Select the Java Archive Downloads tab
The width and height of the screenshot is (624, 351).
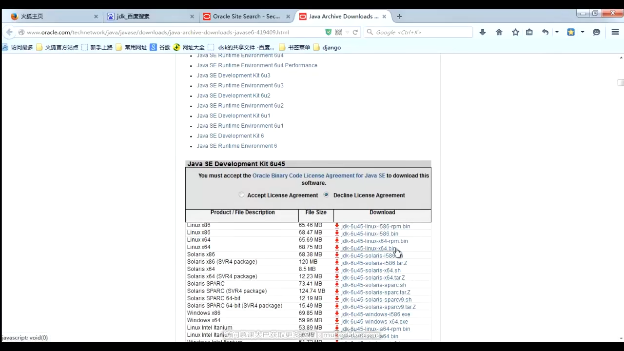click(342, 16)
